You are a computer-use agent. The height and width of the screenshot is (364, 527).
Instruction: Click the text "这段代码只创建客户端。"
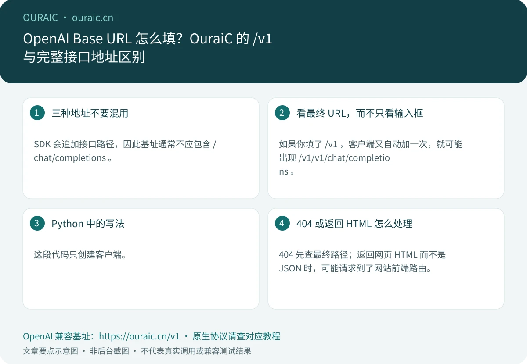80,254
